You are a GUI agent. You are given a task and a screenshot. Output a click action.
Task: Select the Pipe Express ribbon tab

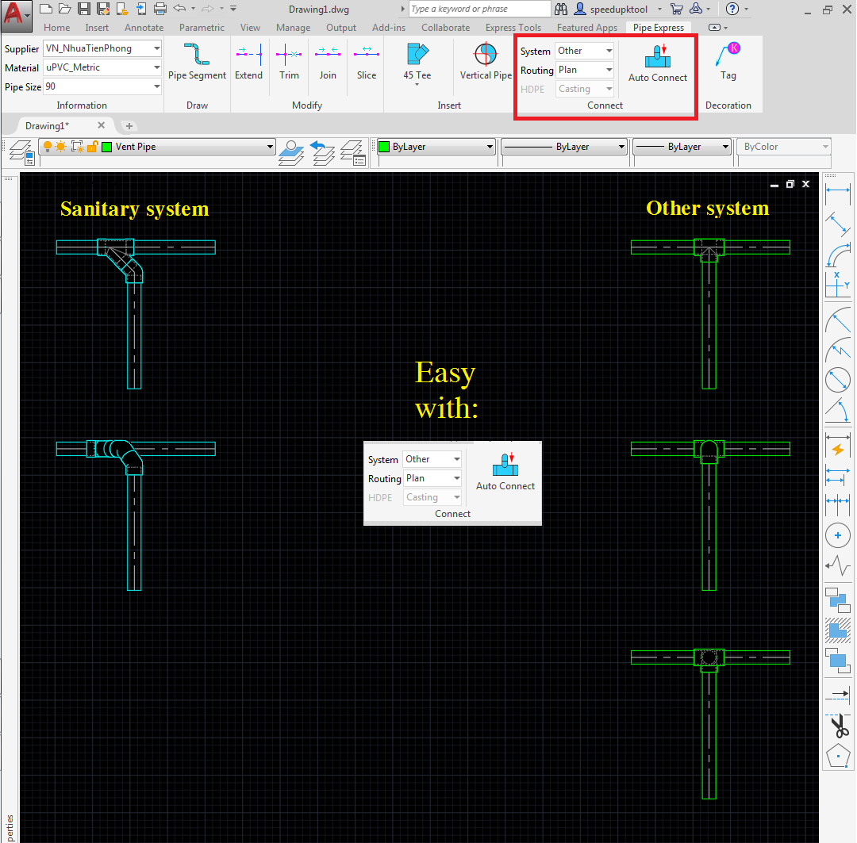(x=659, y=27)
